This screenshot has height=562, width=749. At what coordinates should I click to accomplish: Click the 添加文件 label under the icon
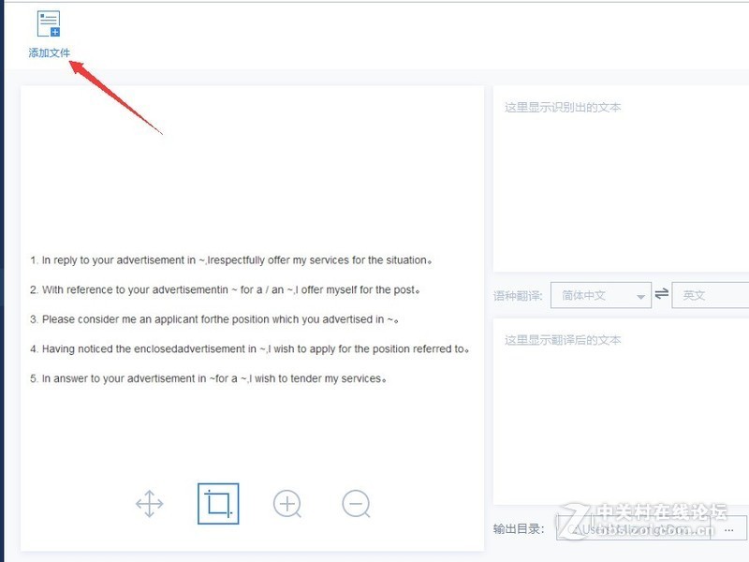(47, 53)
